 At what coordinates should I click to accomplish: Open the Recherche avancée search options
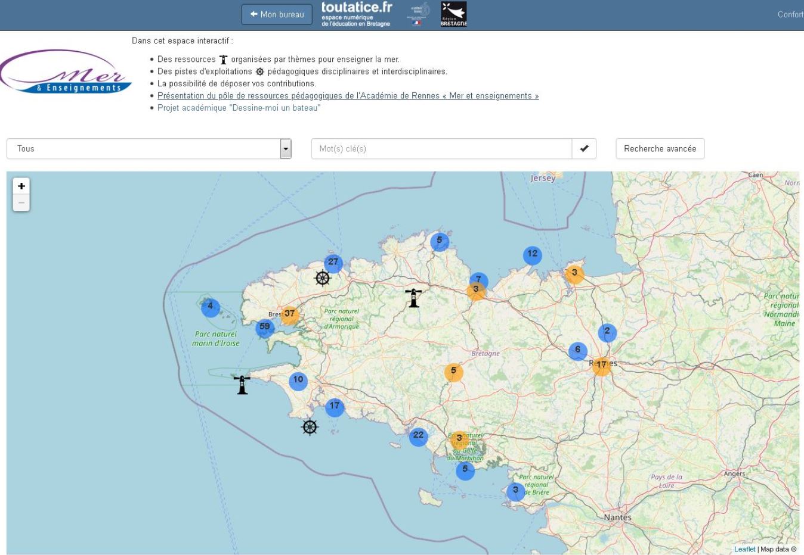coord(660,149)
